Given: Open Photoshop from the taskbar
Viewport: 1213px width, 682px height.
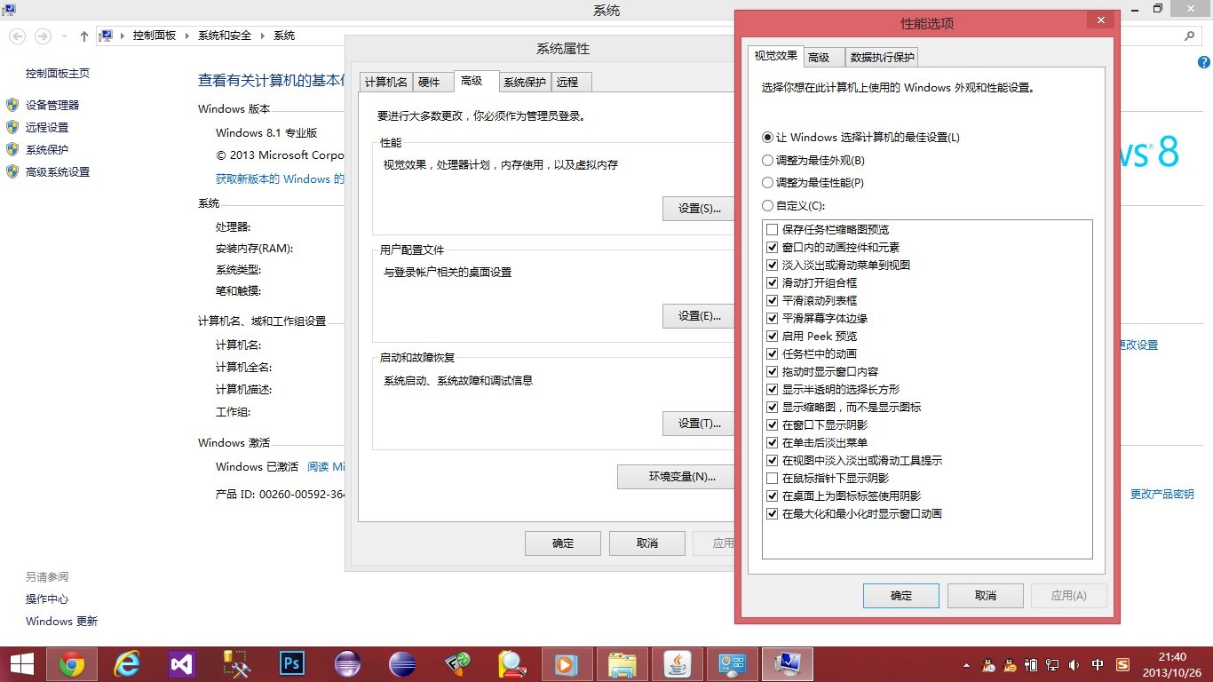Looking at the screenshot, I should (291, 664).
